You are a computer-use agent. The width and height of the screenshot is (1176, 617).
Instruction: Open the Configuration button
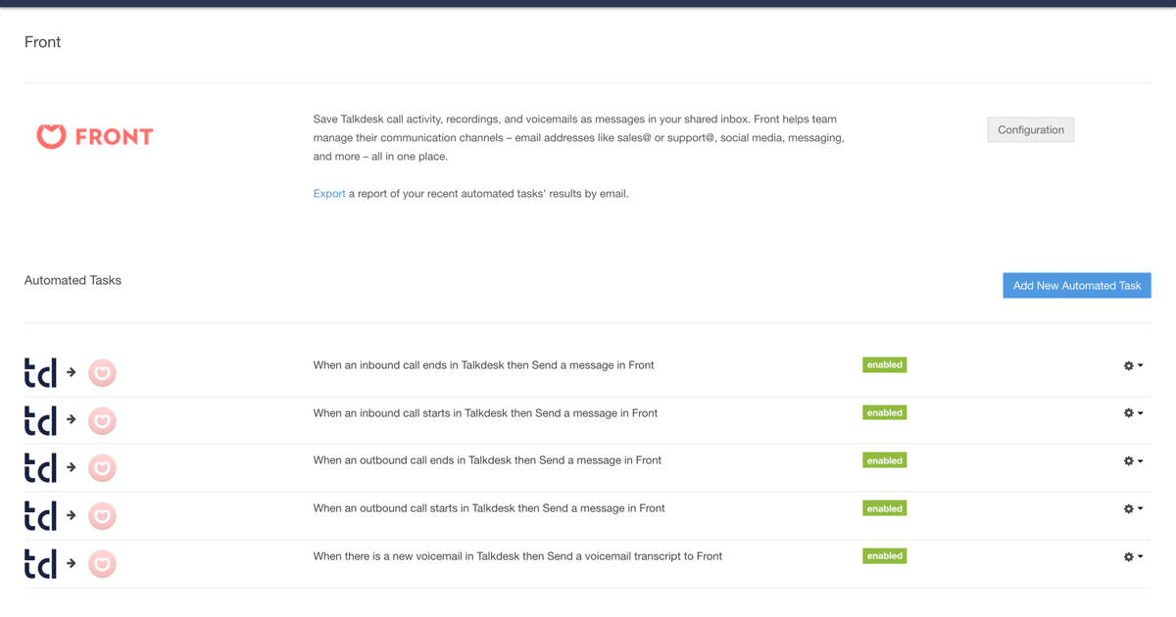(1030, 129)
